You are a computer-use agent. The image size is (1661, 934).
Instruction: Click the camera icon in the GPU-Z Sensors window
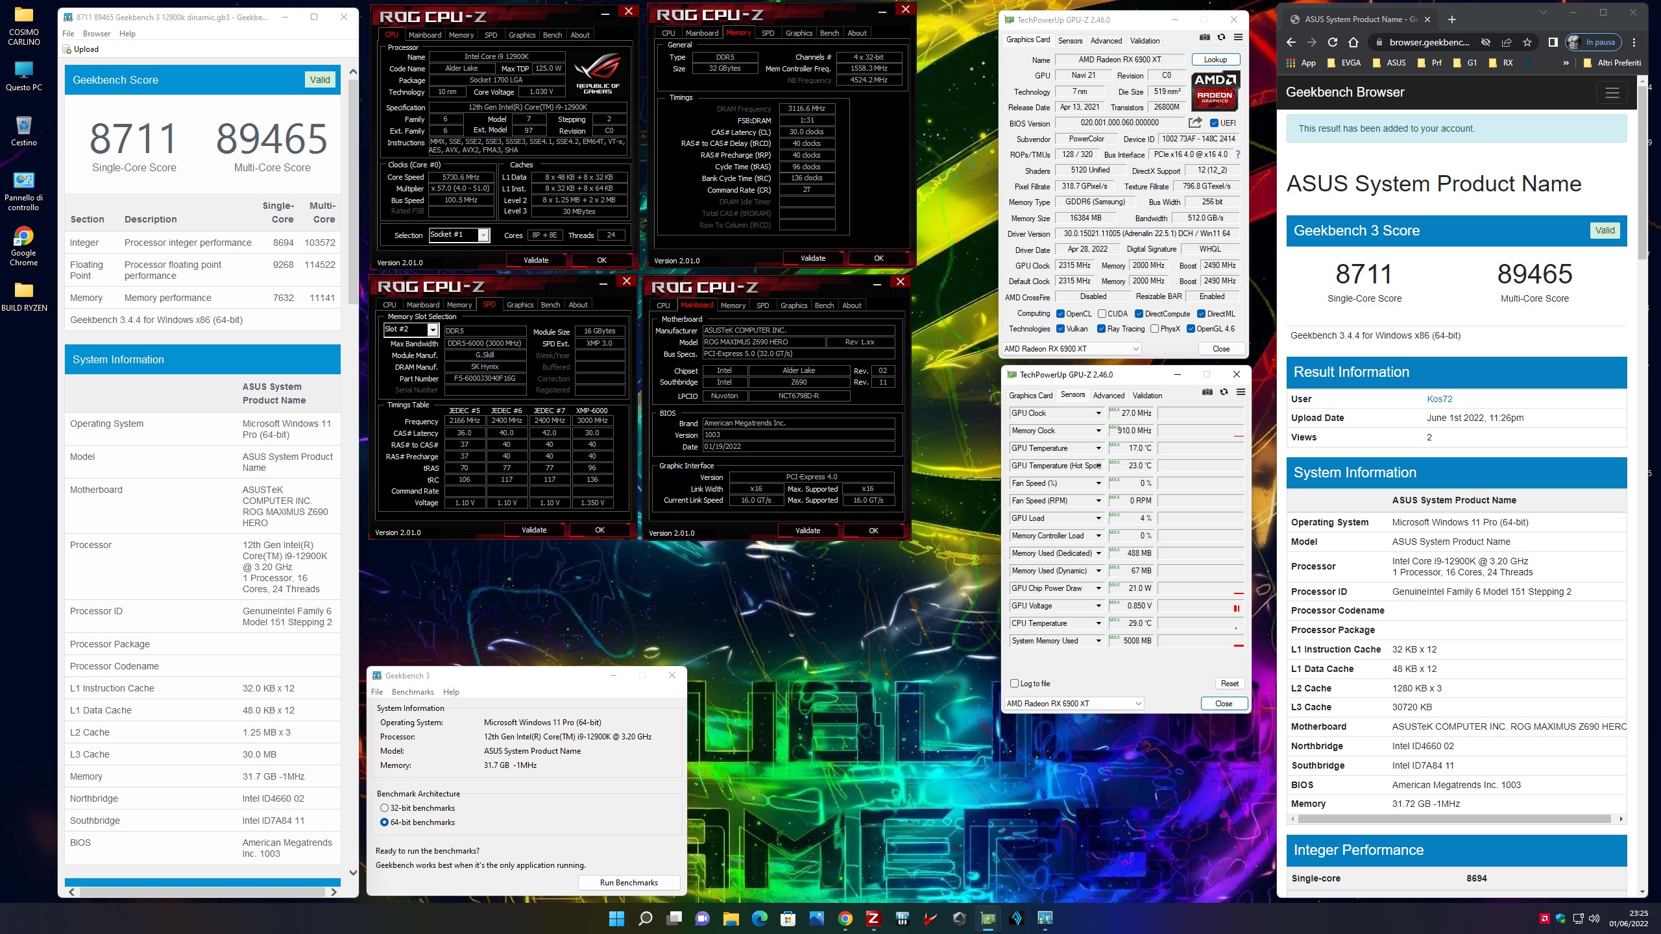(1207, 392)
